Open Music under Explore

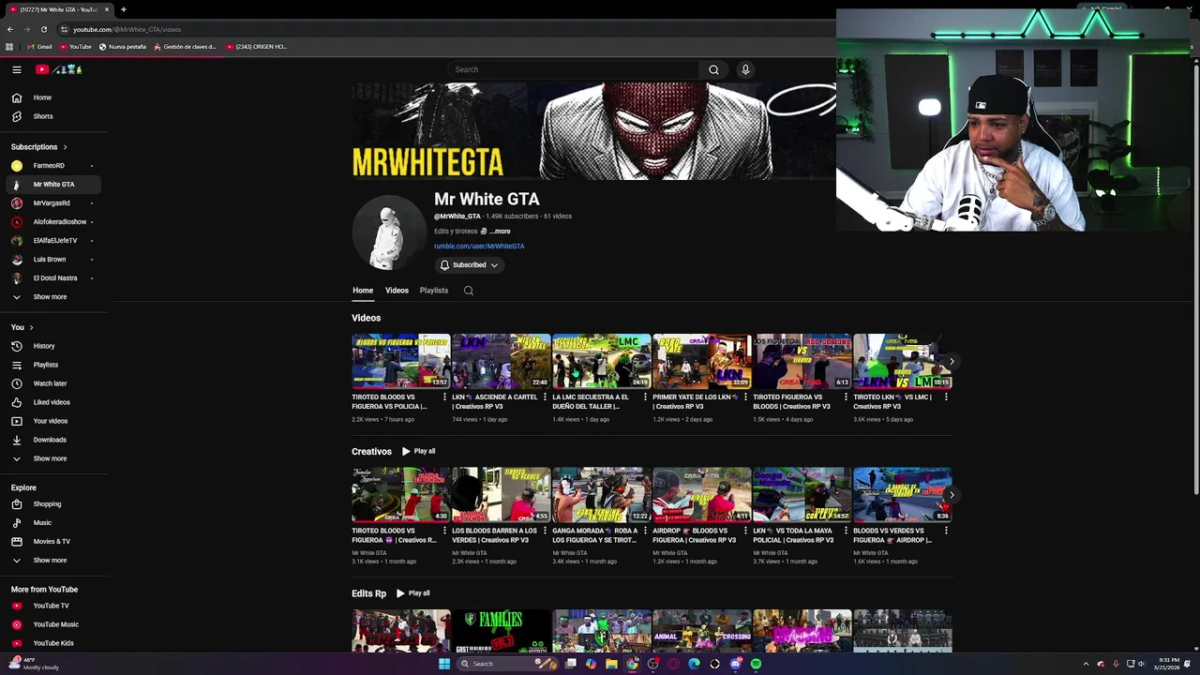[x=52, y=523]
